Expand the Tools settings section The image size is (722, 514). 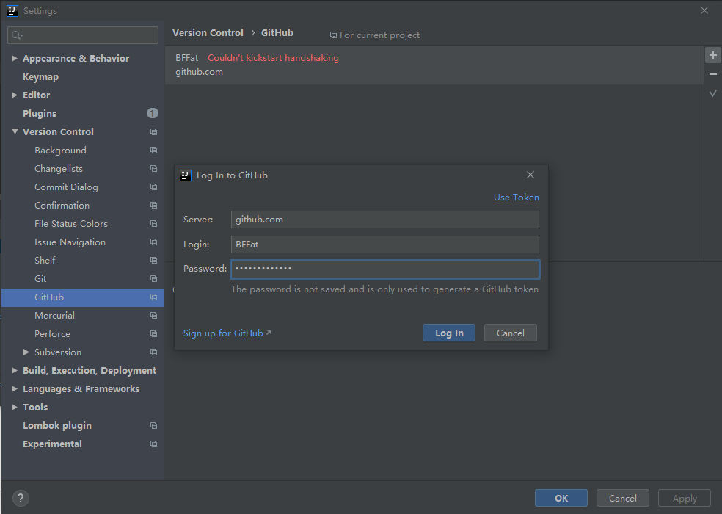[14, 407]
